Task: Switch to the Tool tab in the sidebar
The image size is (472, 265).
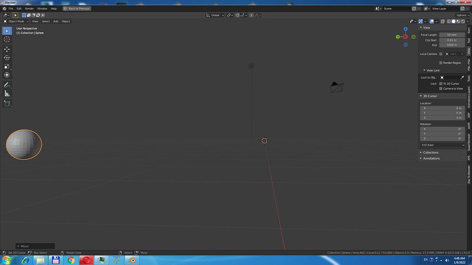Action: click(x=469, y=40)
